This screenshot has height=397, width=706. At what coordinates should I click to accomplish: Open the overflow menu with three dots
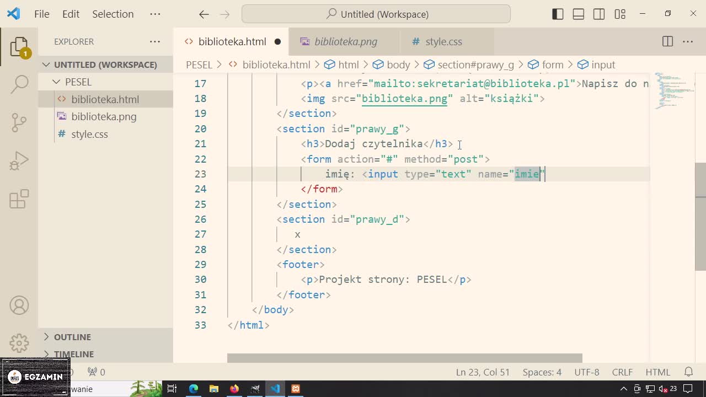(155, 14)
